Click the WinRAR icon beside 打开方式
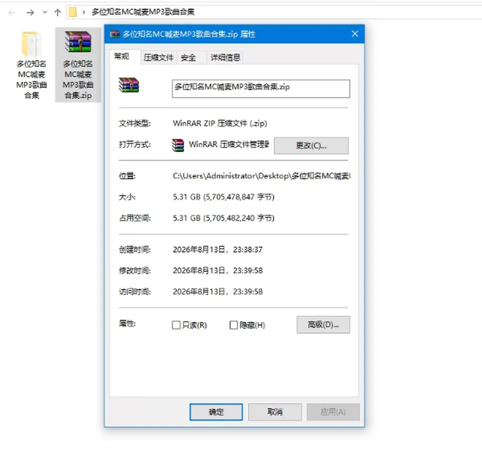 [x=178, y=145]
